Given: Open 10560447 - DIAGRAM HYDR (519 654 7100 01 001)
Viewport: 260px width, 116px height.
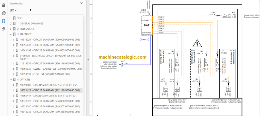Looking at the screenshot, I should click(49, 96).
